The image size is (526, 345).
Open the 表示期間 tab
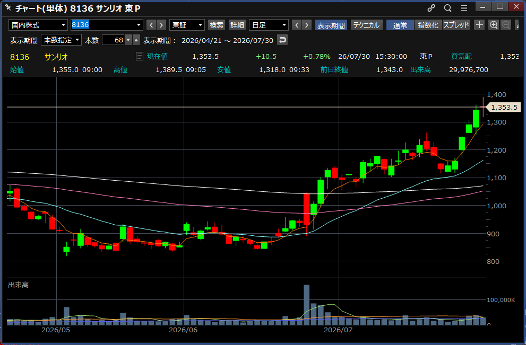[331, 25]
